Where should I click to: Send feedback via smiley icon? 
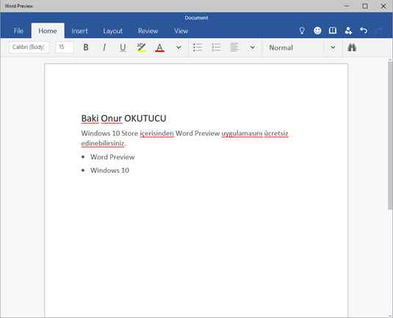[x=317, y=31]
